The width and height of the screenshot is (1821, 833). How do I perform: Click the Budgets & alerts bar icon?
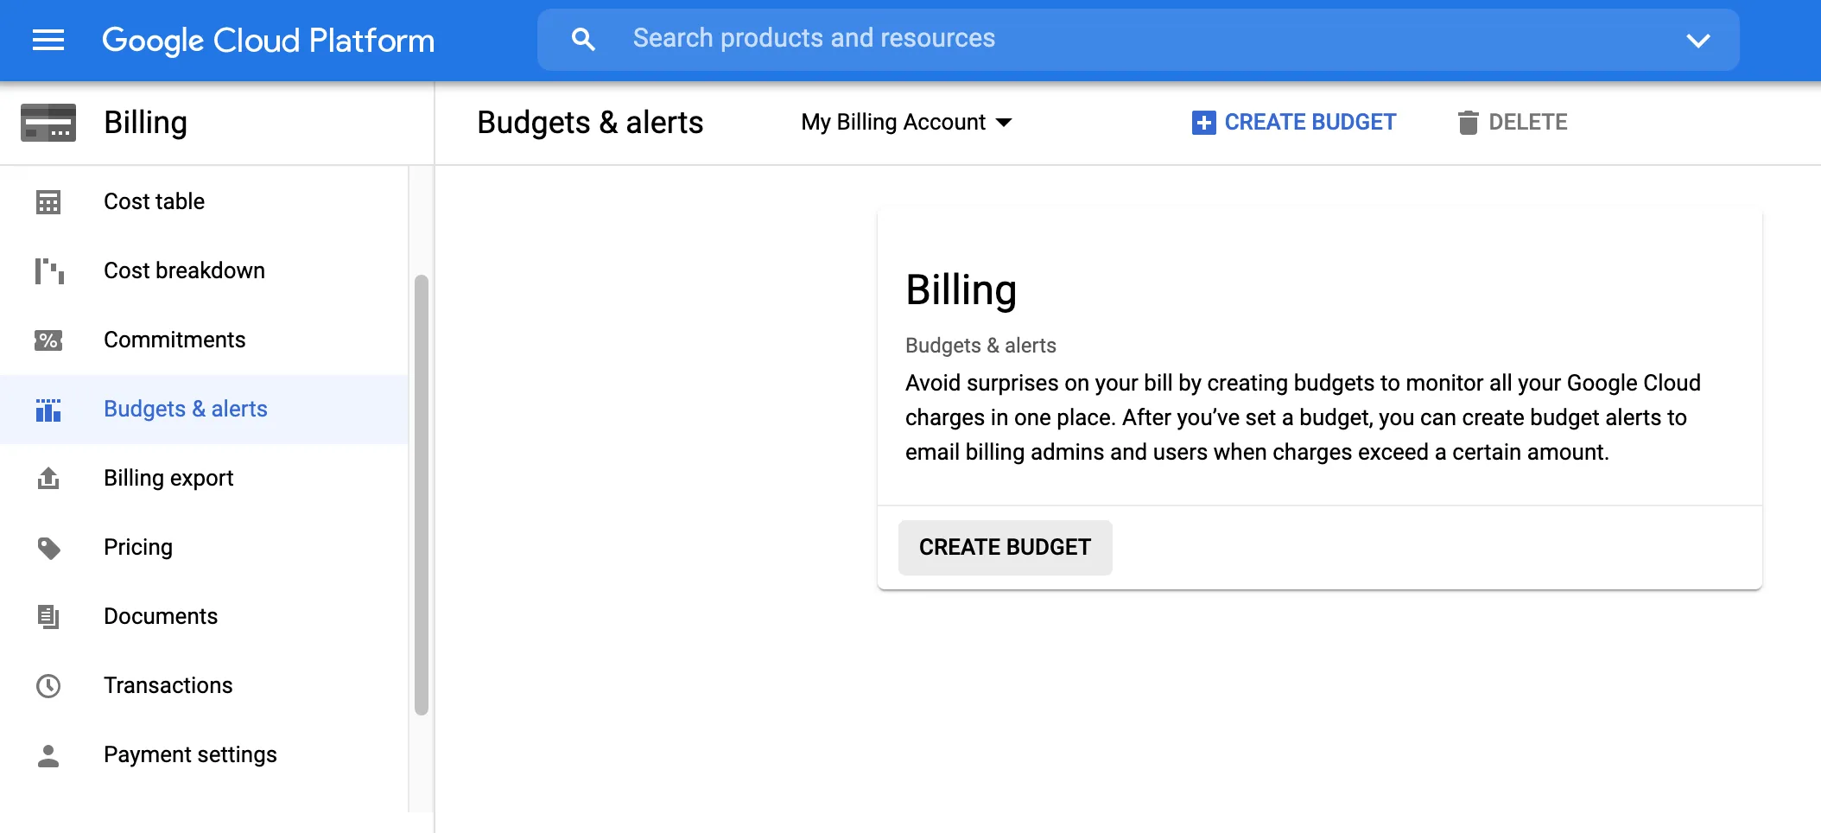48,410
